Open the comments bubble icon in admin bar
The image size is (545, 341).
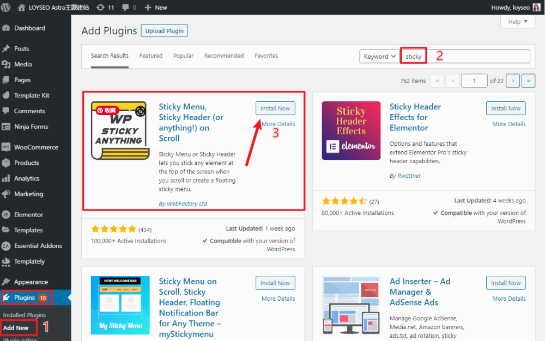pyautogui.click(x=125, y=8)
